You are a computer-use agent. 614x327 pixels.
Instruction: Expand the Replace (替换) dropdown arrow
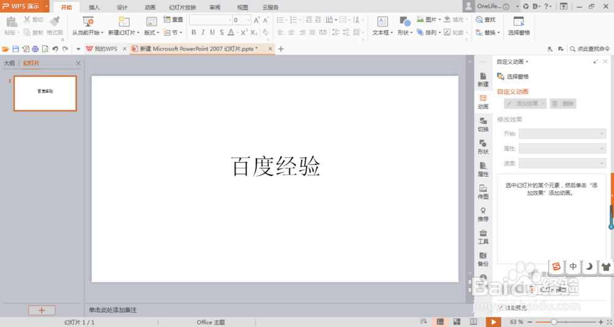[499, 33]
